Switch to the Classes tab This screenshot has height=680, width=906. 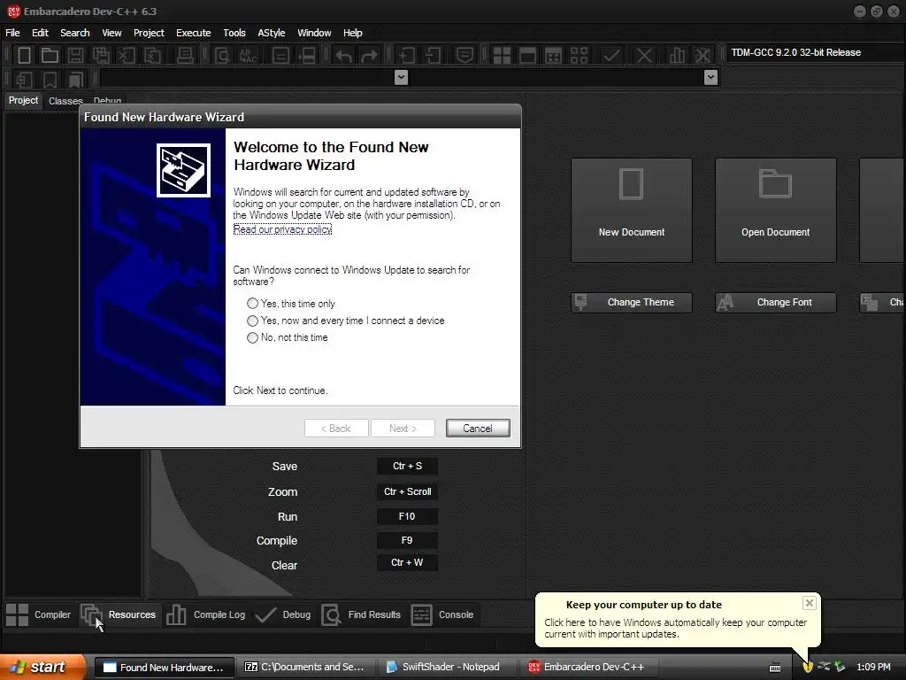point(65,101)
